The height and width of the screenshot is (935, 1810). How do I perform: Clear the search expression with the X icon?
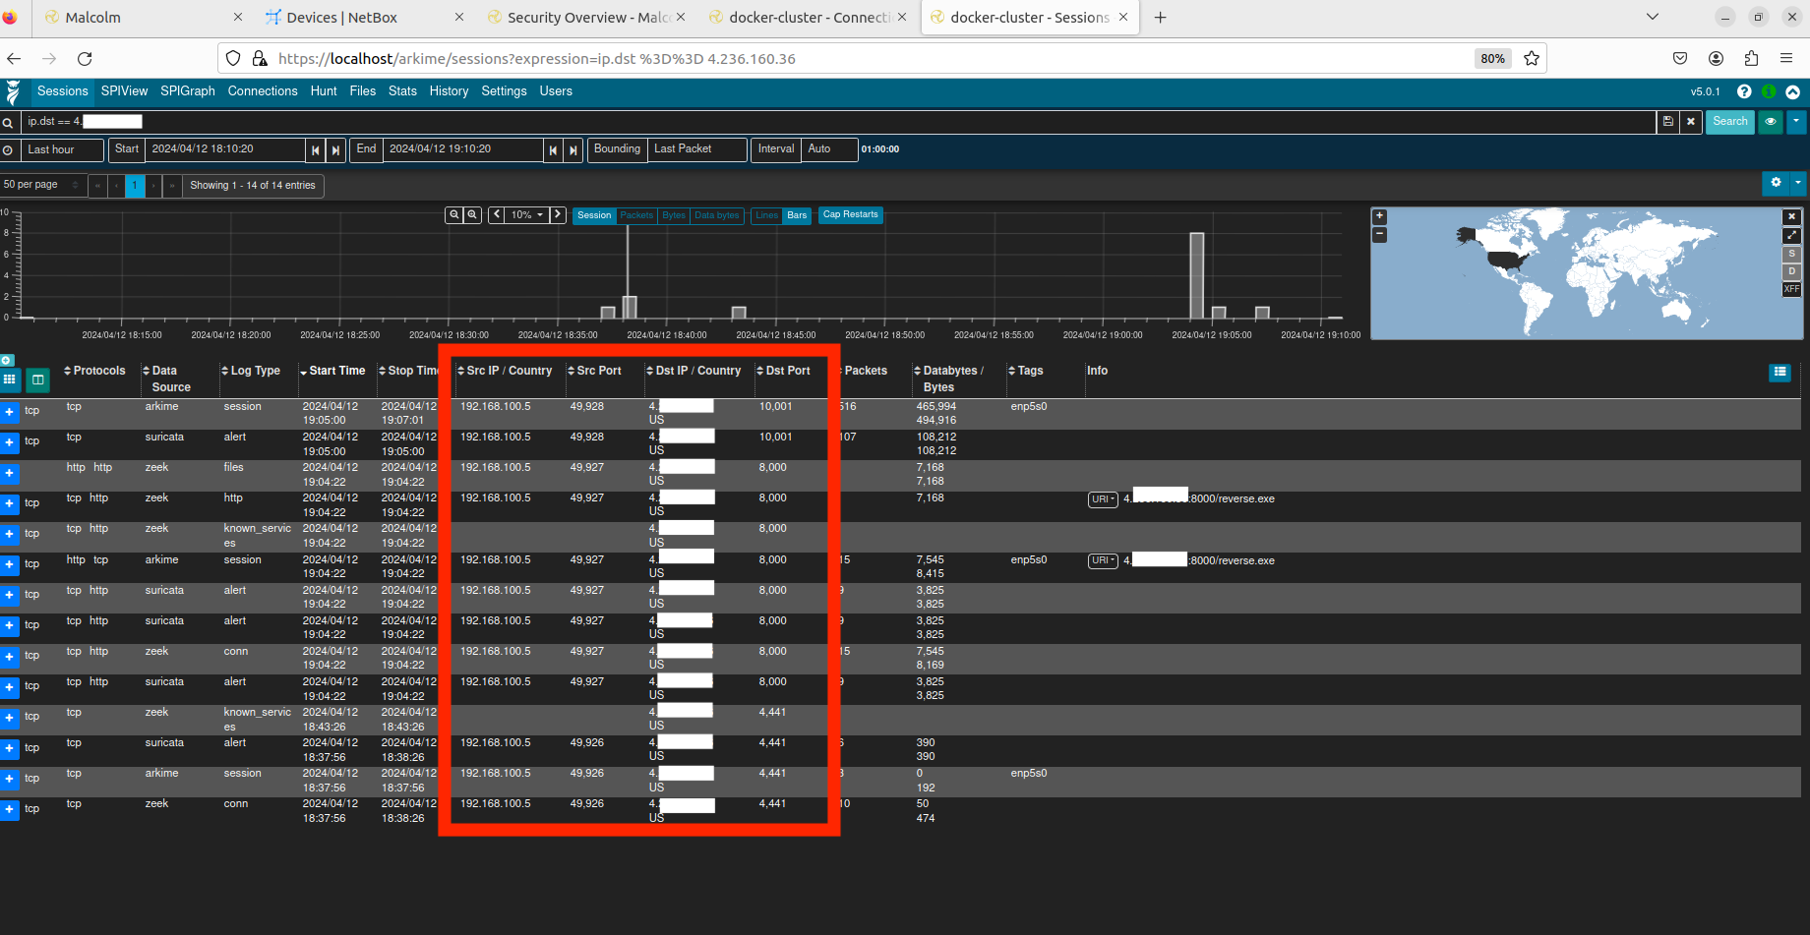[x=1691, y=122]
